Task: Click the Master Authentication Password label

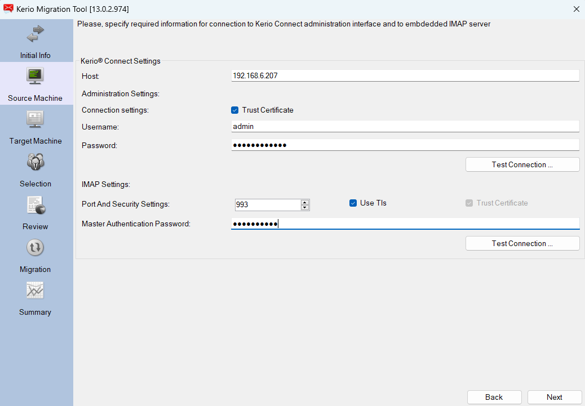Action: coord(136,224)
